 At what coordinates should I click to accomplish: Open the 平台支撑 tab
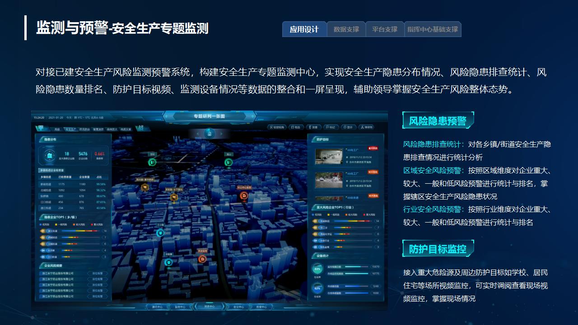[385, 29]
